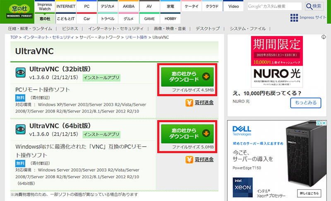Open the AKIBA tab

[x=129, y=6]
